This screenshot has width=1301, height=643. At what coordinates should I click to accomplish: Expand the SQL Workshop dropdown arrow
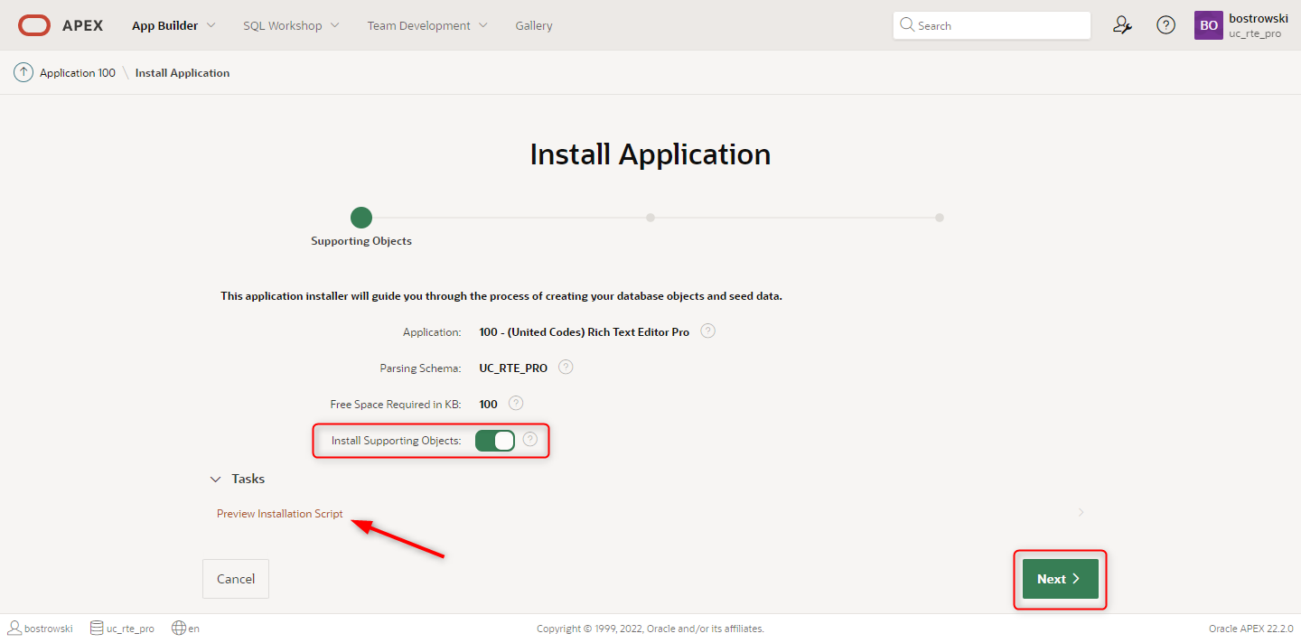(x=334, y=25)
